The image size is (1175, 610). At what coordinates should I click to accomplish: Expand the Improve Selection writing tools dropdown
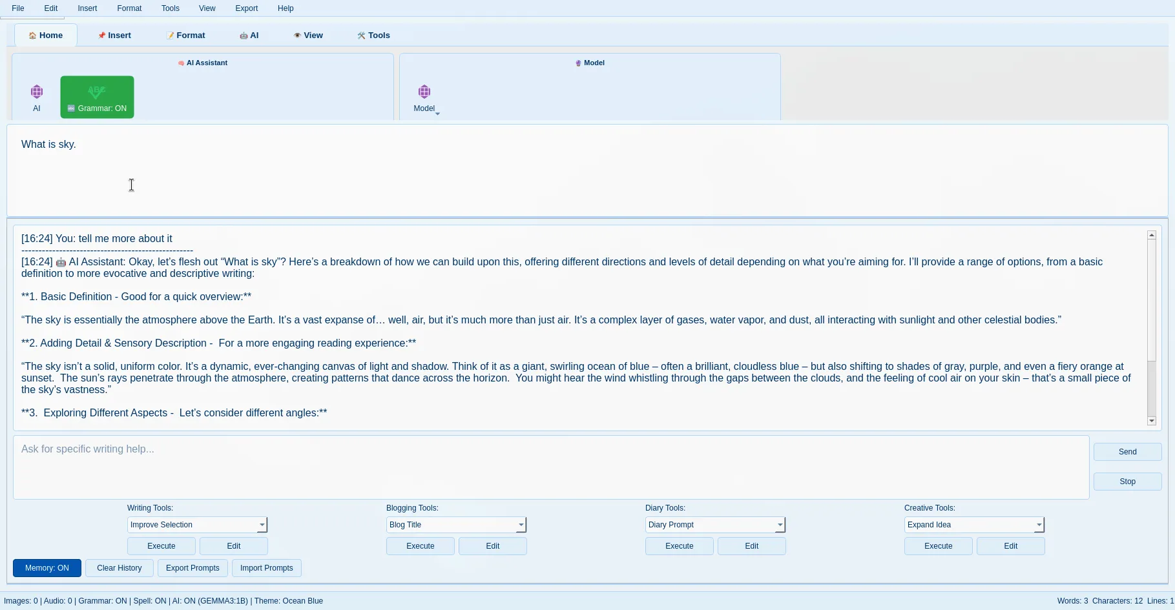pos(262,525)
